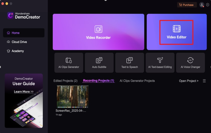Open AI Clips Generator tool
Viewport: 211px width, 133px height.
pyautogui.click(x=69, y=63)
